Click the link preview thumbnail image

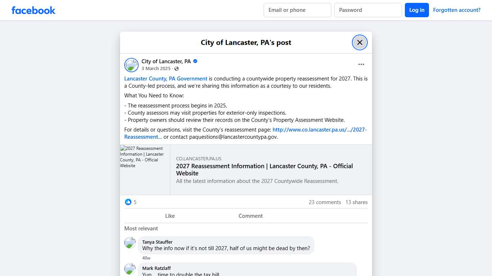tap(144, 170)
